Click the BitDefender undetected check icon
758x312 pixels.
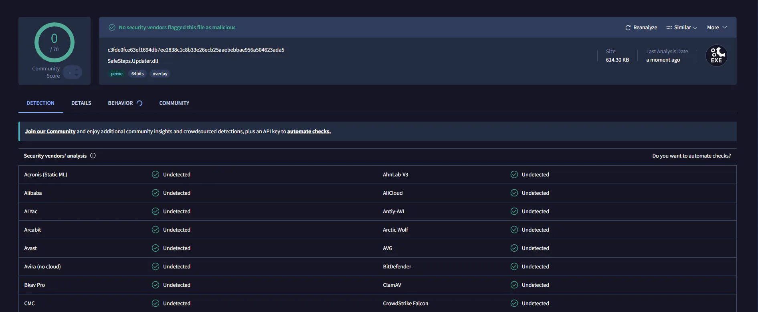[x=514, y=266]
